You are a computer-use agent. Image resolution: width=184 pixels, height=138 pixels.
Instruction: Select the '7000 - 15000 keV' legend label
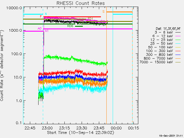coord(156,62)
